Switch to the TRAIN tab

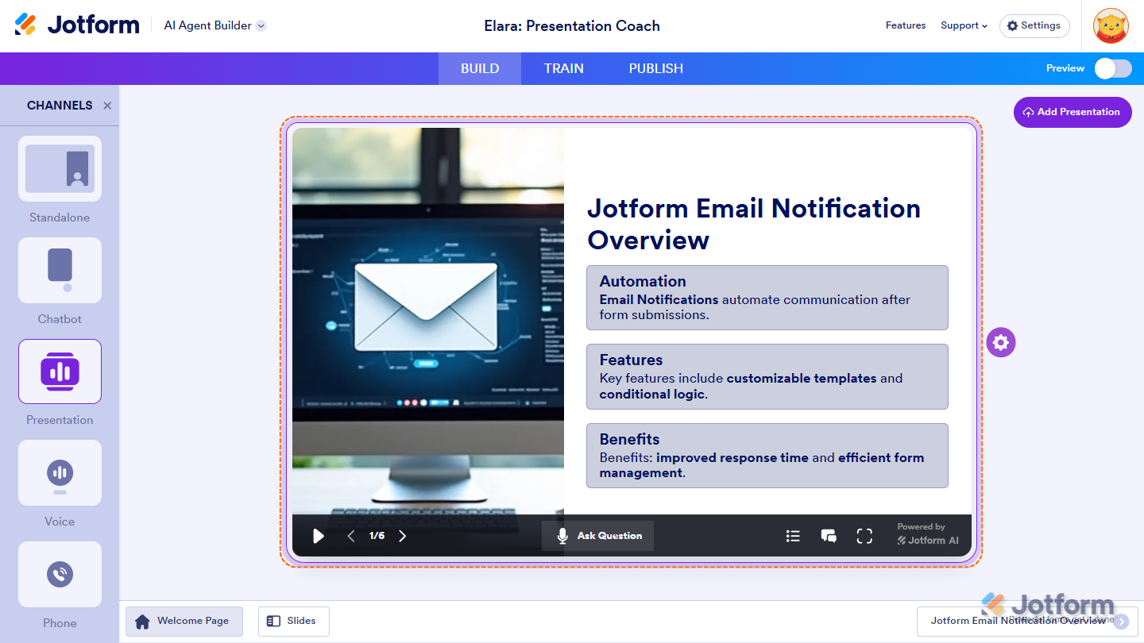pos(564,68)
